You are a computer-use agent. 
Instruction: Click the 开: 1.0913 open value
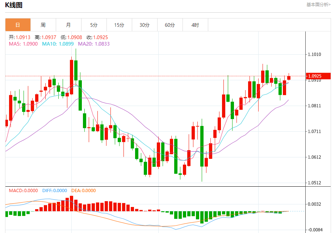pyautogui.click(x=20, y=37)
